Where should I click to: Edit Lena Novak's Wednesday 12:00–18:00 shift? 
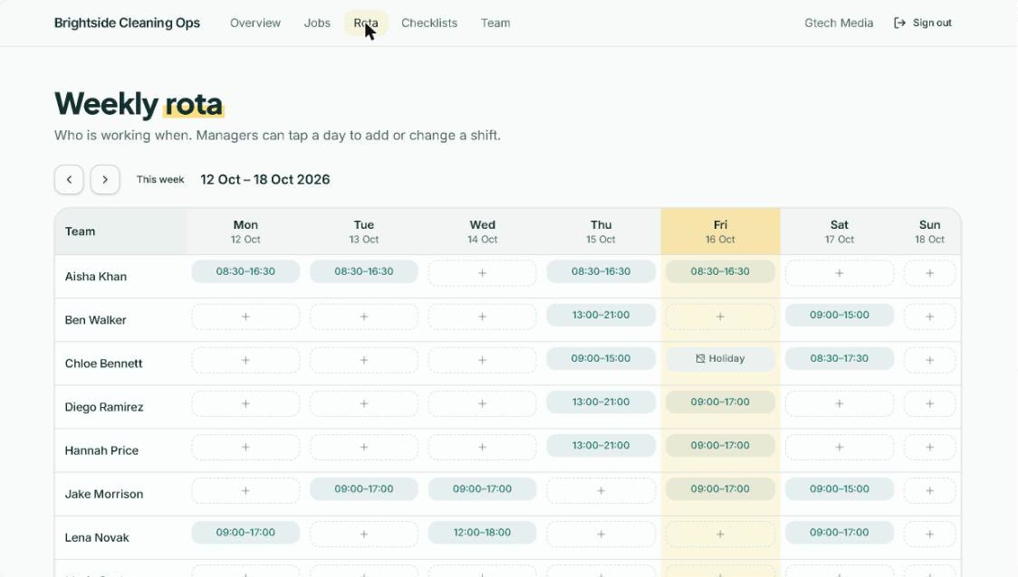pos(483,533)
